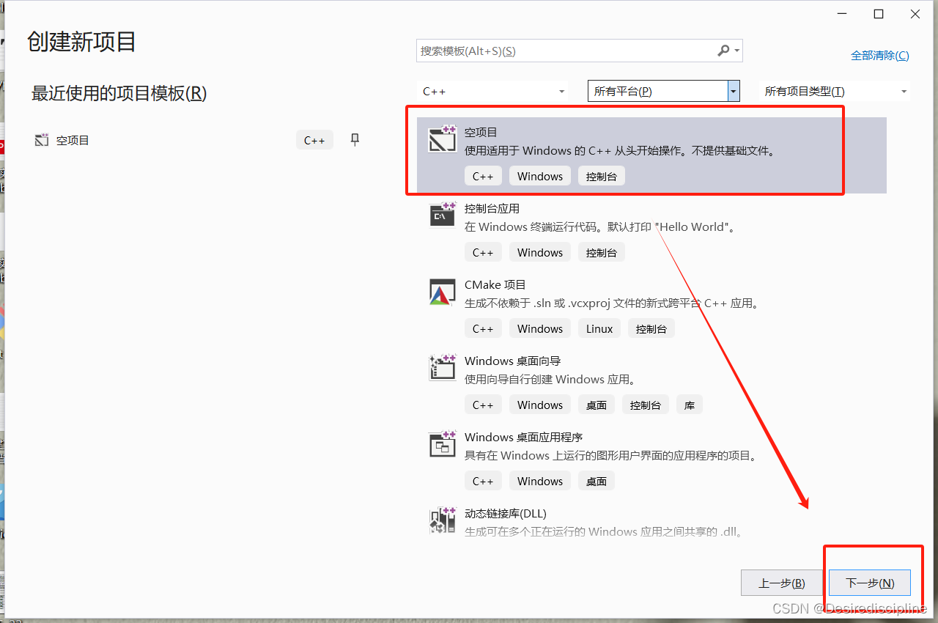
Task: Click 控制台 tag under 空项目
Action: [602, 176]
